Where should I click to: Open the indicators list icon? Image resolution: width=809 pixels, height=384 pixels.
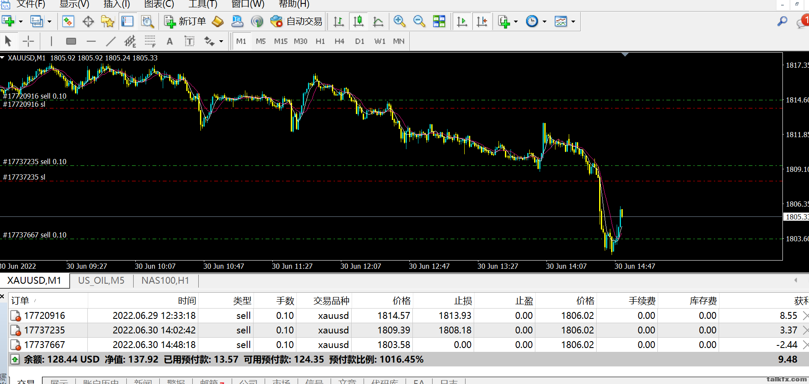504,21
